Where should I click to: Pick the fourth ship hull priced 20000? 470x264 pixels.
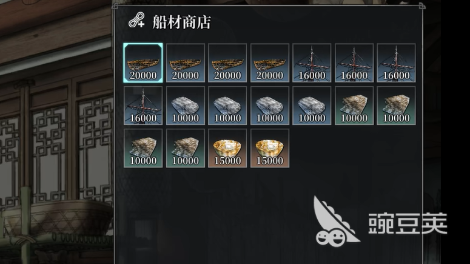pos(270,63)
